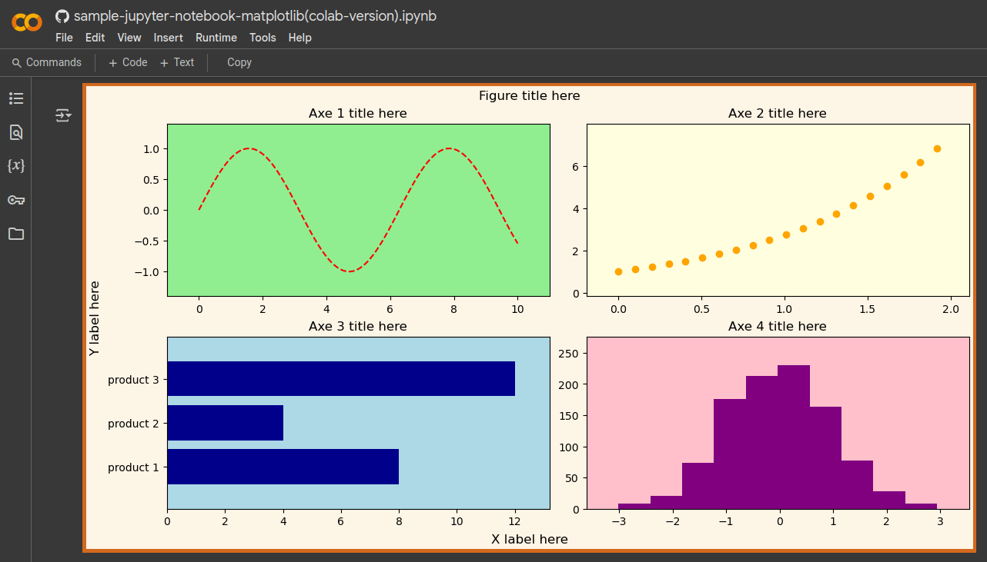Click the 'Figure title here' text
Screen dimensions: 987x562
[530, 95]
